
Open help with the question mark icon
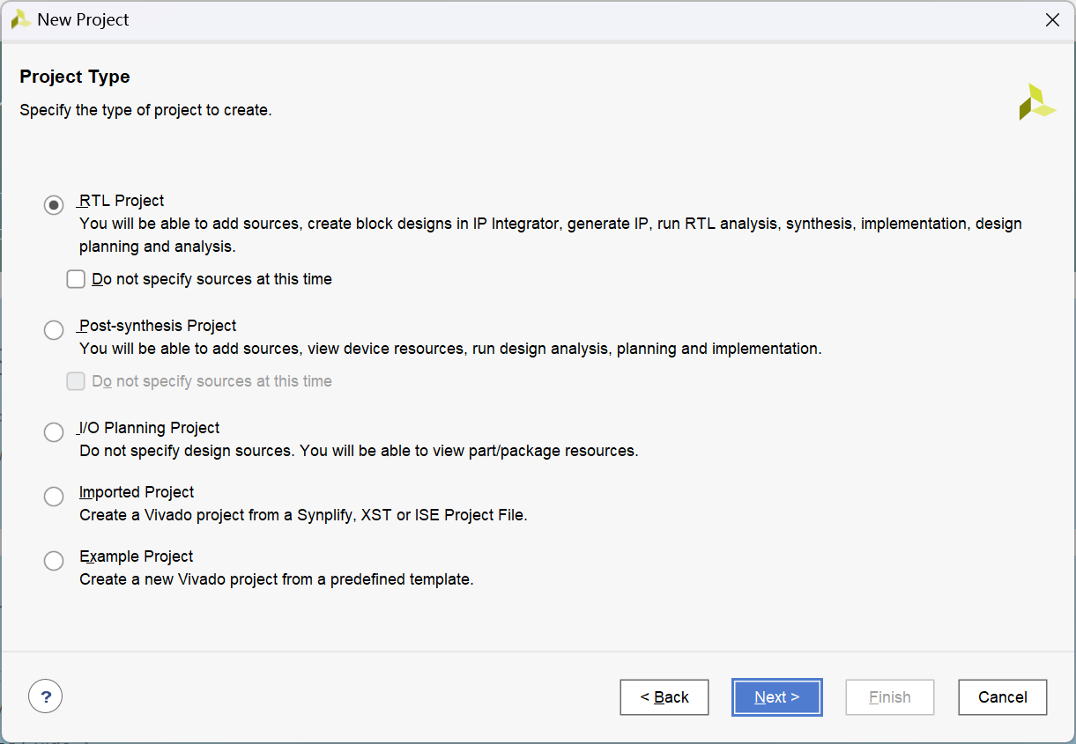[x=45, y=696]
